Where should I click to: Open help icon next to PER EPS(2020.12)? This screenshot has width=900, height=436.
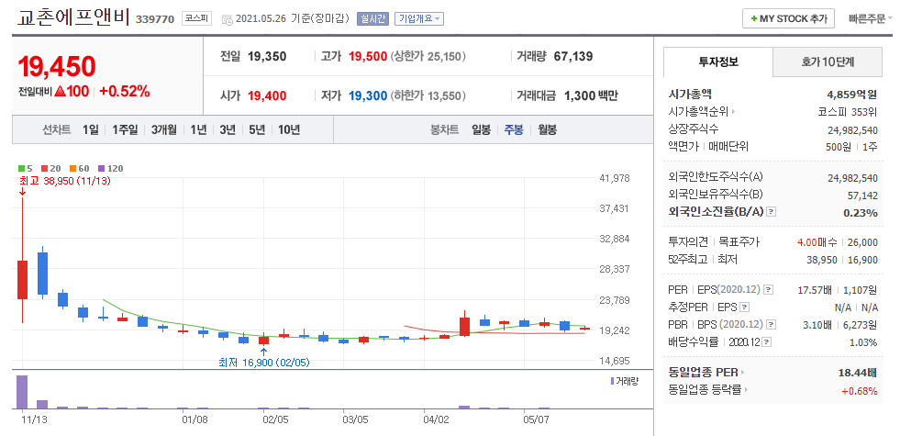(x=769, y=289)
